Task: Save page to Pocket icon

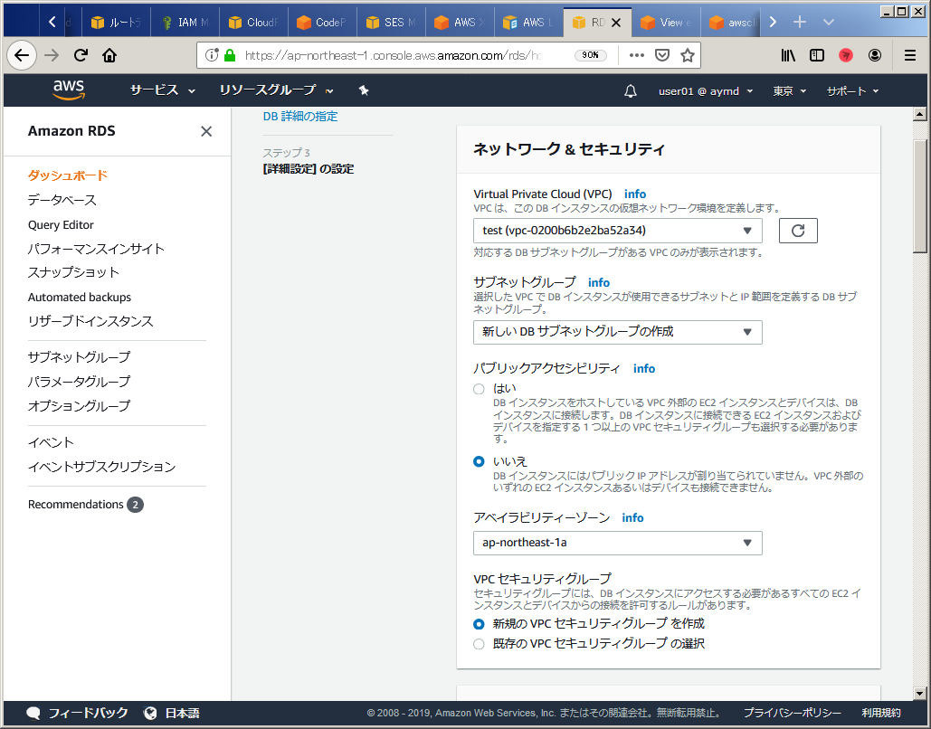Action: 662,55
